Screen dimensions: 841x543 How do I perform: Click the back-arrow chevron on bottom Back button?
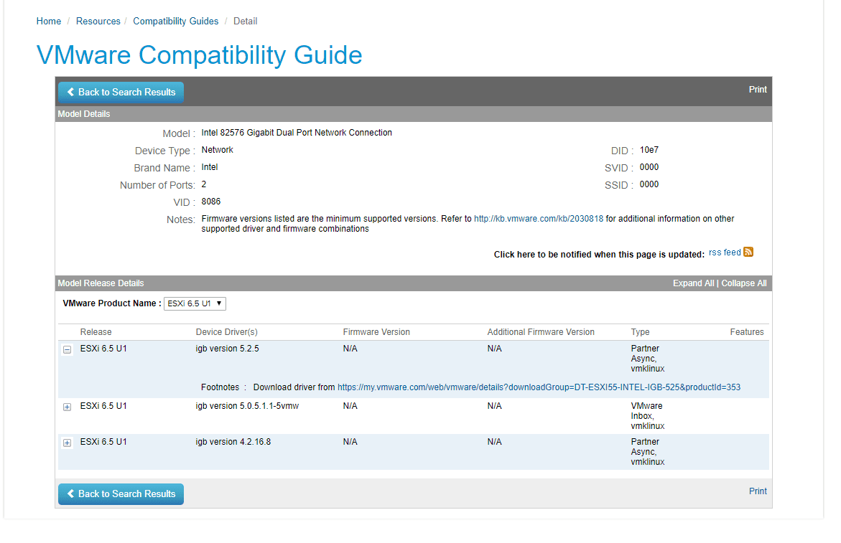tap(70, 494)
